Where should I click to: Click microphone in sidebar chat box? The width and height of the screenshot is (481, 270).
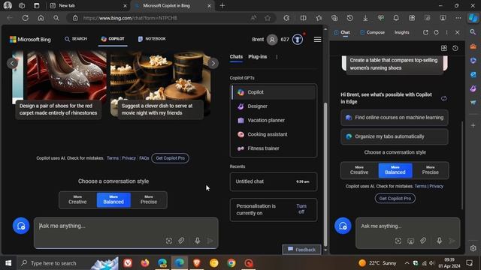point(439,241)
